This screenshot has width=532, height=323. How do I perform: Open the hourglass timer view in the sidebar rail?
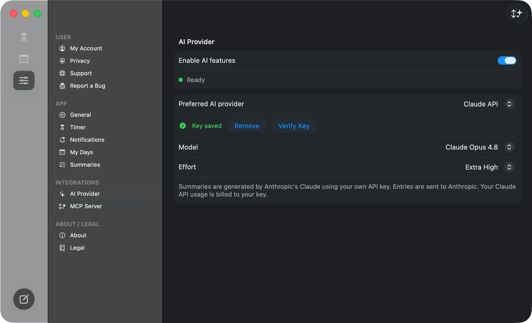(24, 37)
